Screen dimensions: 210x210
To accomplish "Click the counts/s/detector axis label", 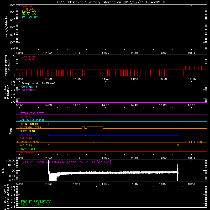I will tap(6, 27).
